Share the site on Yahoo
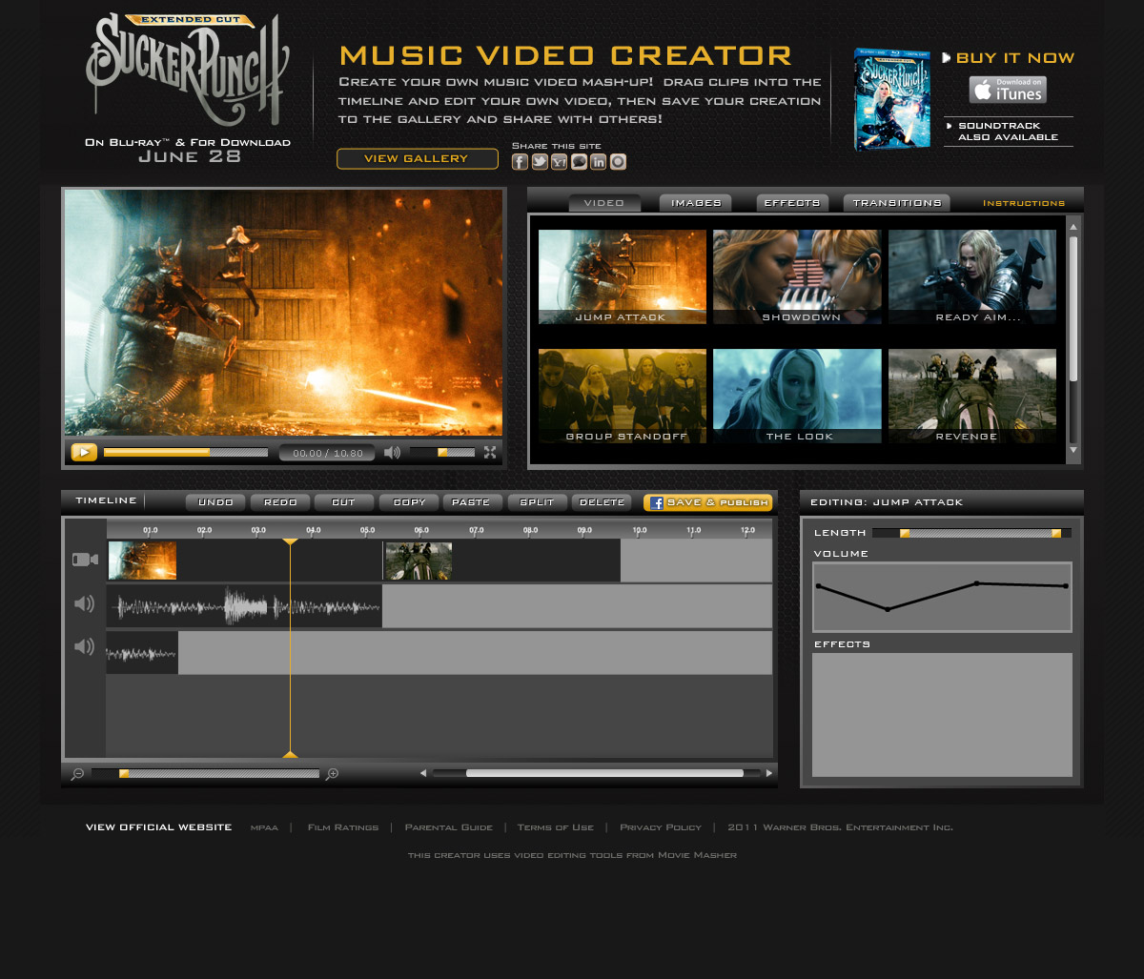This screenshot has width=1144, height=979. [x=560, y=162]
